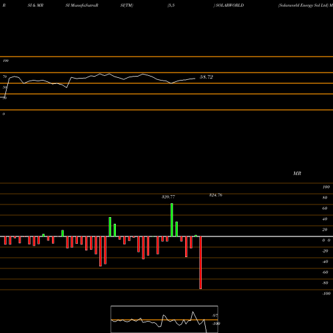
Task: Click the 20 label on the MR axis
Action: click(x=325, y=230)
